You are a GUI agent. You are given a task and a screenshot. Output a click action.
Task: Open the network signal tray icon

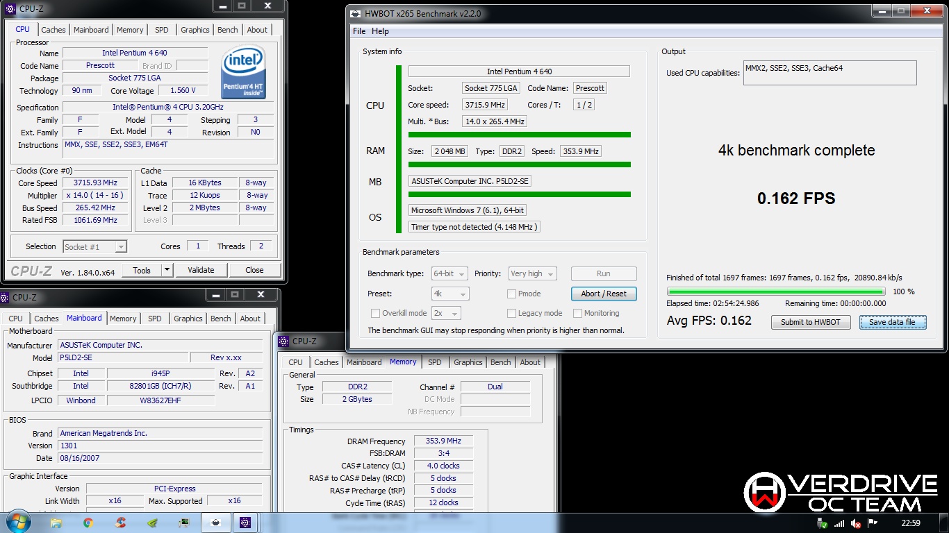pos(839,523)
